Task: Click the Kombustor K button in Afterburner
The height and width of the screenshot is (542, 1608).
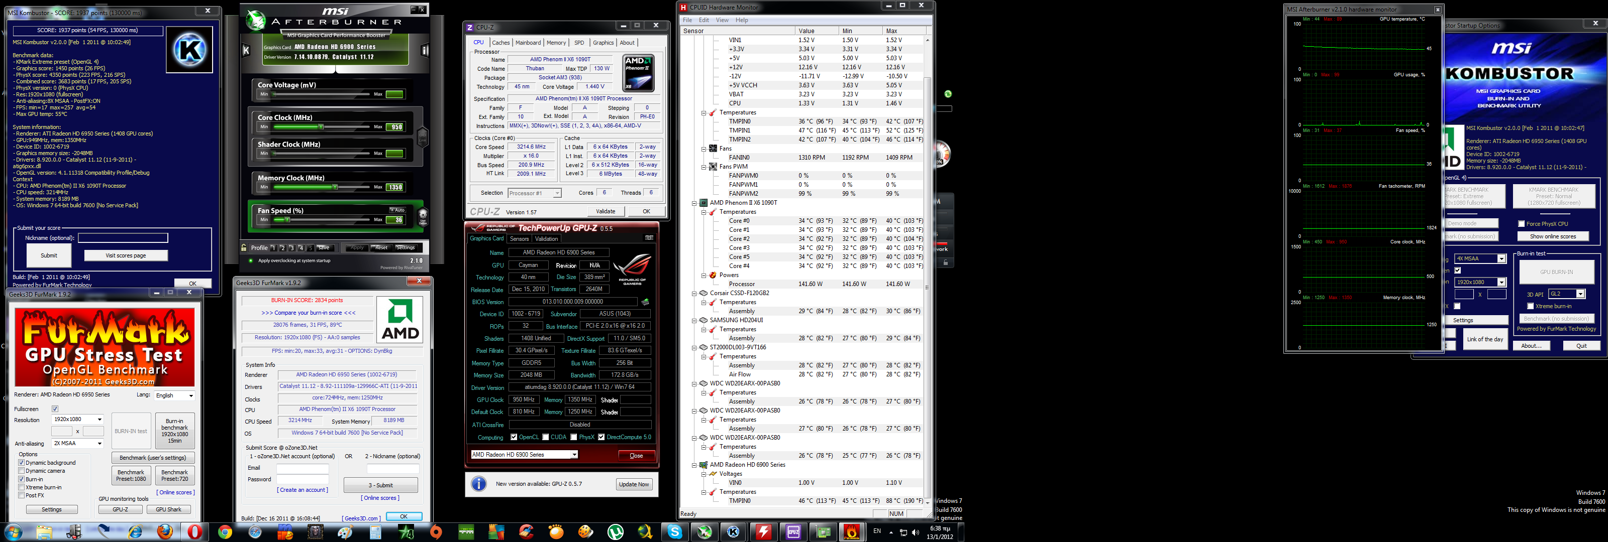Action: point(246,50)
